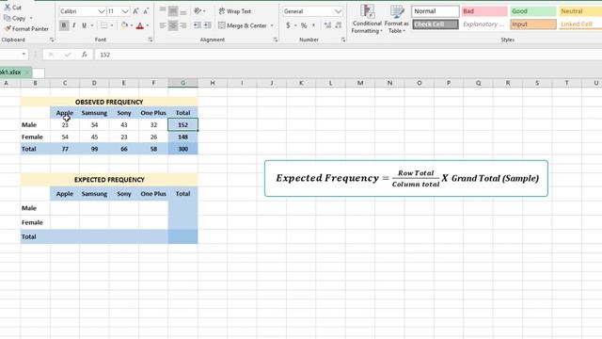
Task: Apply the Input cell style
Action: 533,24
